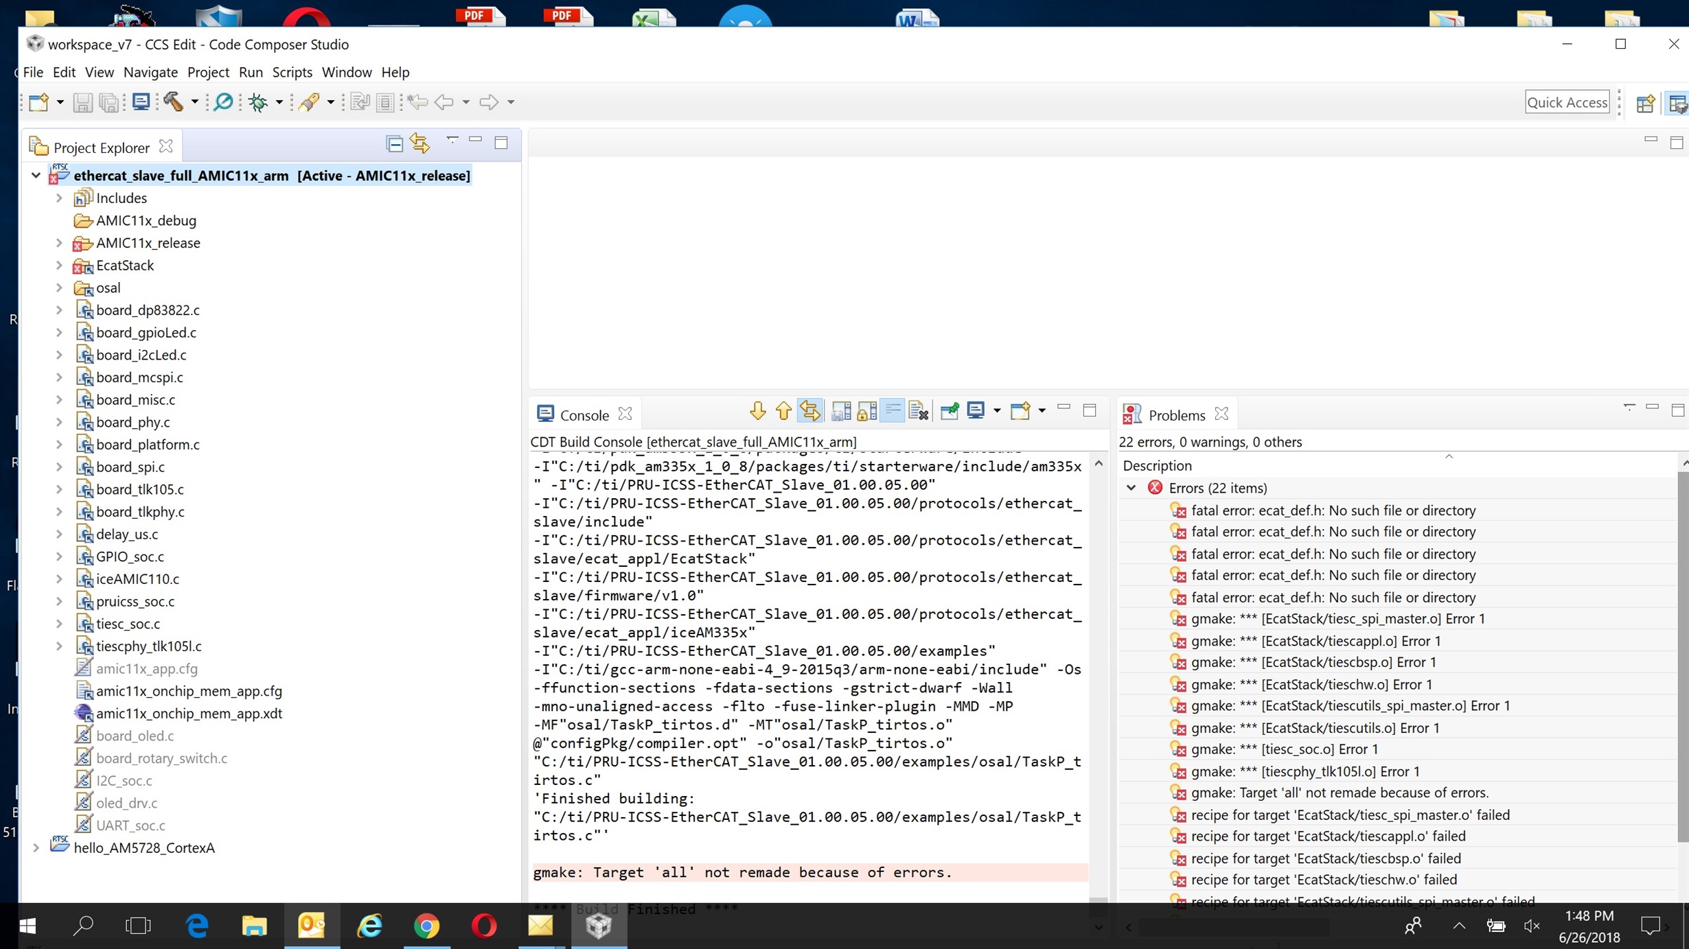The image size is (1689, 949).
Task: Click the Quick Access field
Action: pyautogui.click(x=1567, y=102)
